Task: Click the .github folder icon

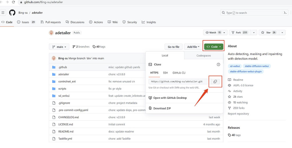Action: 54,67
